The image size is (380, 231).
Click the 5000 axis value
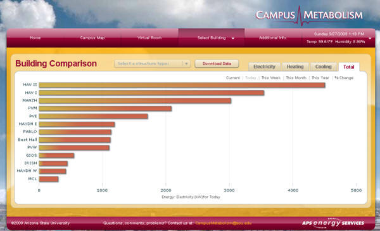pyautogui.click(x=356, y=190)
